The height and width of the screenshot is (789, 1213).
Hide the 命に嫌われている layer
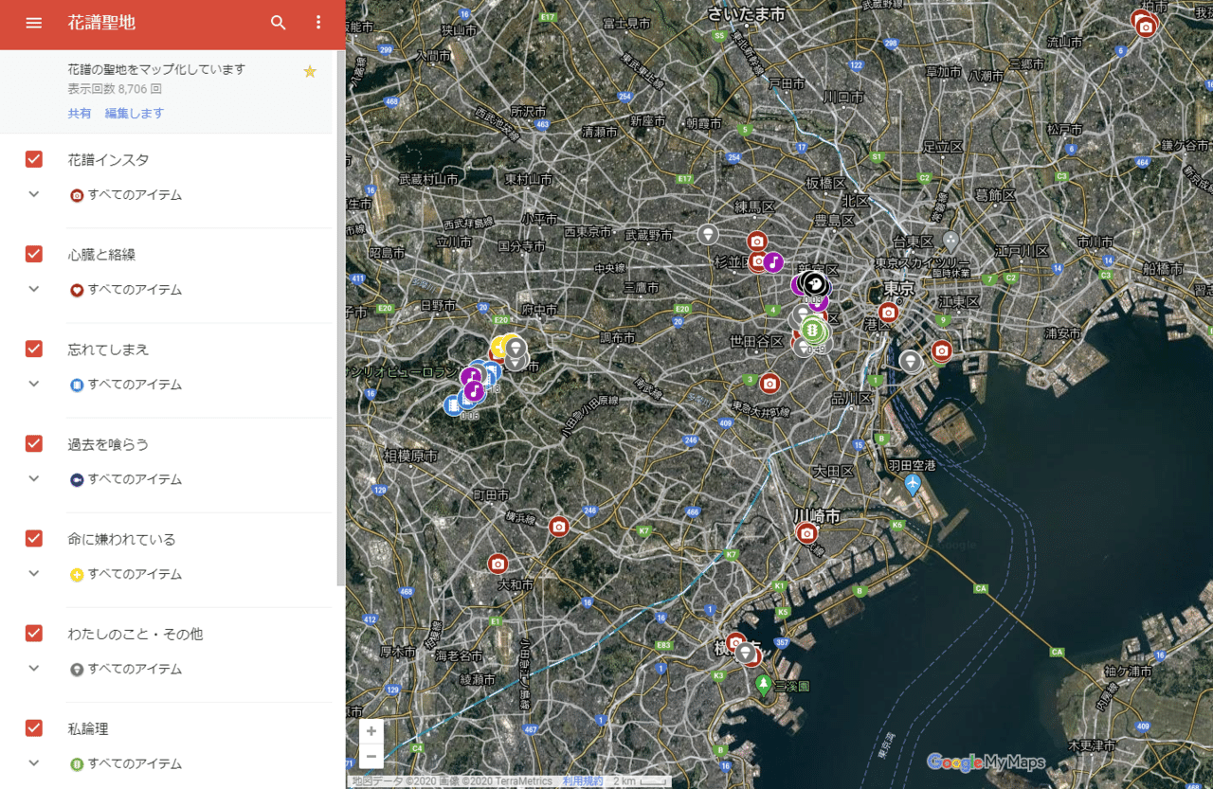34,538
